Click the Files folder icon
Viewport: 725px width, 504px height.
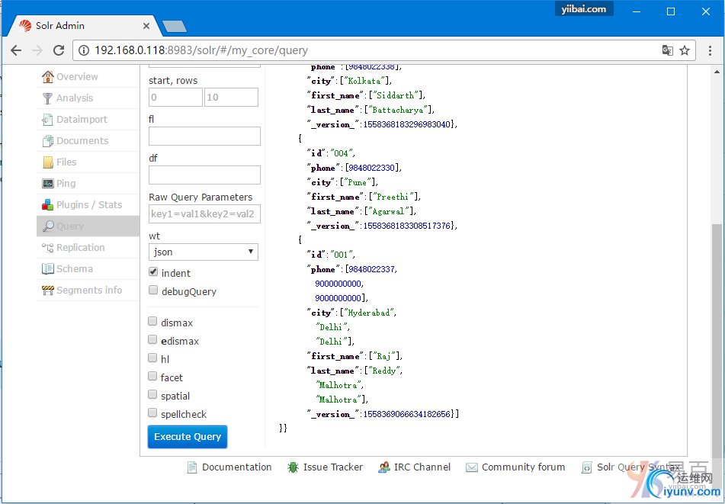coord(47,162)
